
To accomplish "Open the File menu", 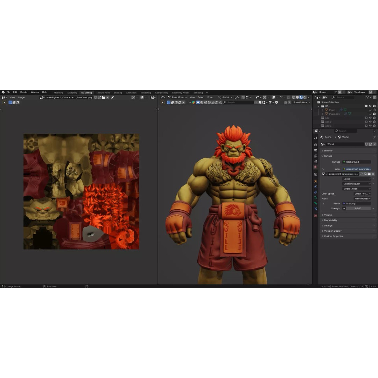I will pyautogui.click(x=8, y=92).
